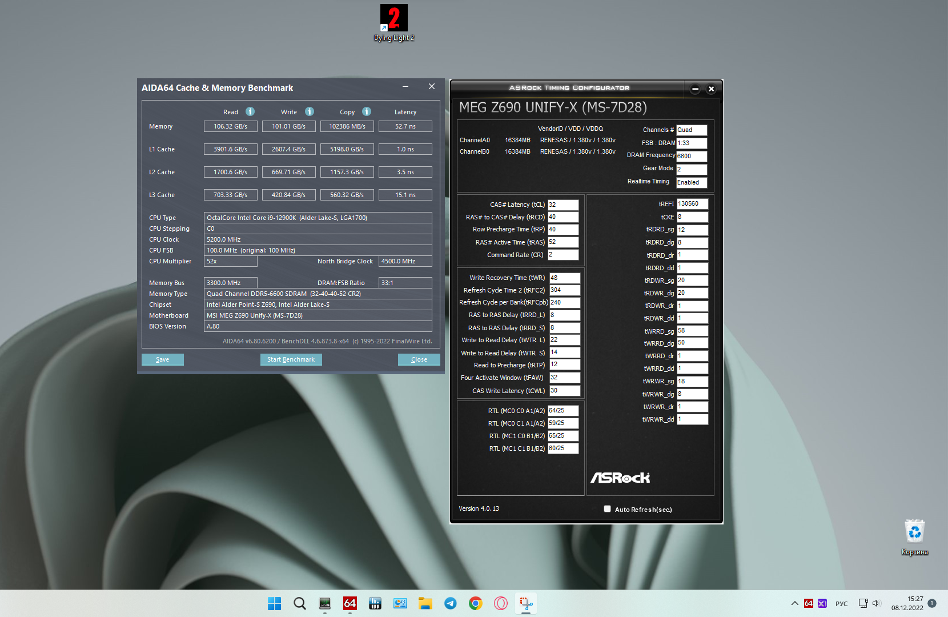This screenshot has width=948, height=617.
Task: Open the РУС input language switcher
Action: pos(841,604)
